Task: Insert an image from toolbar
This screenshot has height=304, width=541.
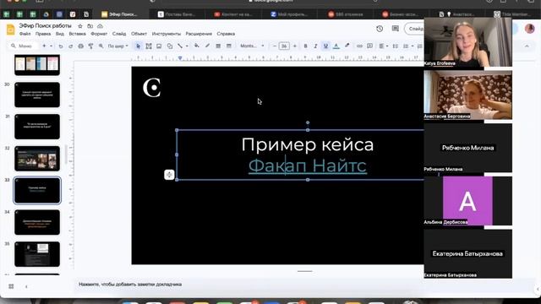Action: click(159, 46)
